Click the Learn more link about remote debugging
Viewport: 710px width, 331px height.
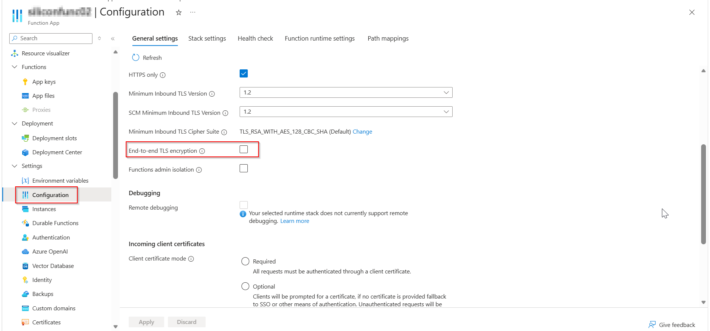tap(295, 221)
